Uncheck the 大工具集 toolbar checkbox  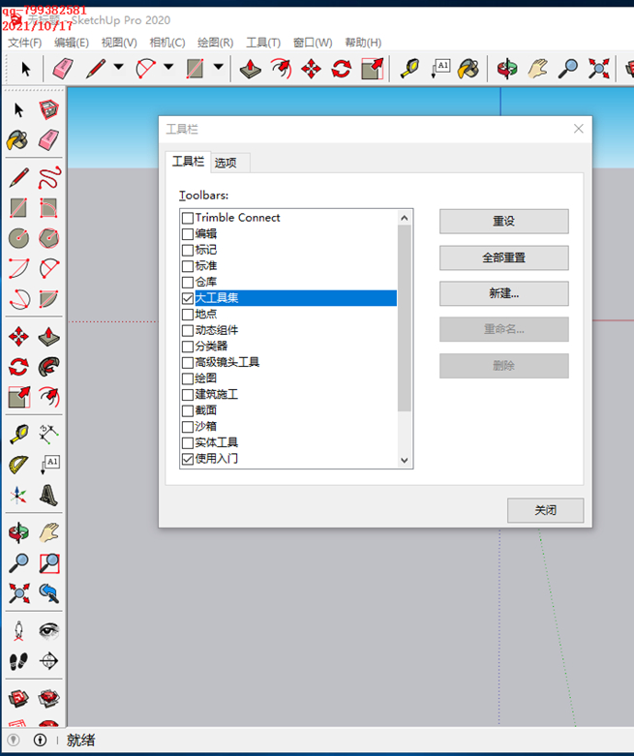point(188,298)
